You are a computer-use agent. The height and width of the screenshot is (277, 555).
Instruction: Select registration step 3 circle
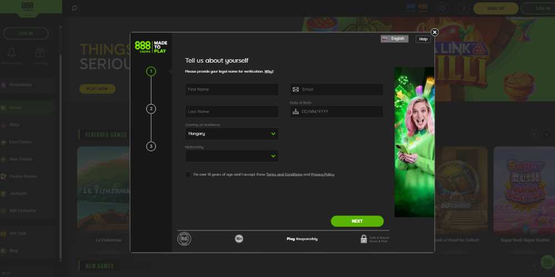tap(151, 146)
